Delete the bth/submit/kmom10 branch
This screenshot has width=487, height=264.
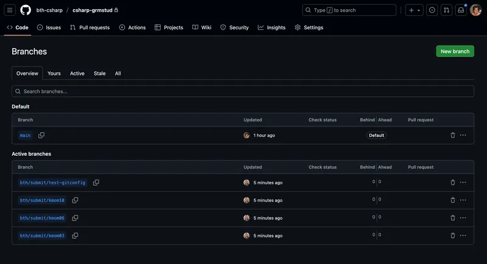[452, 200]
